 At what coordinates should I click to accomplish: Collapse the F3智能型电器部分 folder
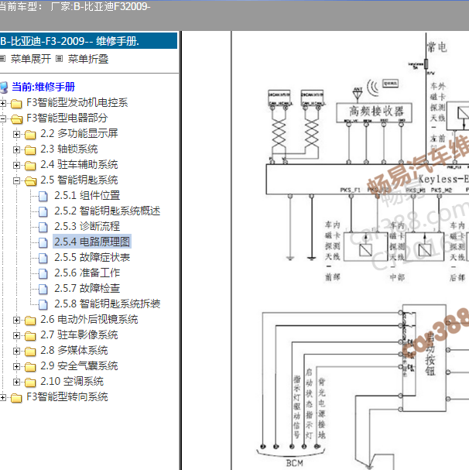pyautogui.click(x=2, y=118)
